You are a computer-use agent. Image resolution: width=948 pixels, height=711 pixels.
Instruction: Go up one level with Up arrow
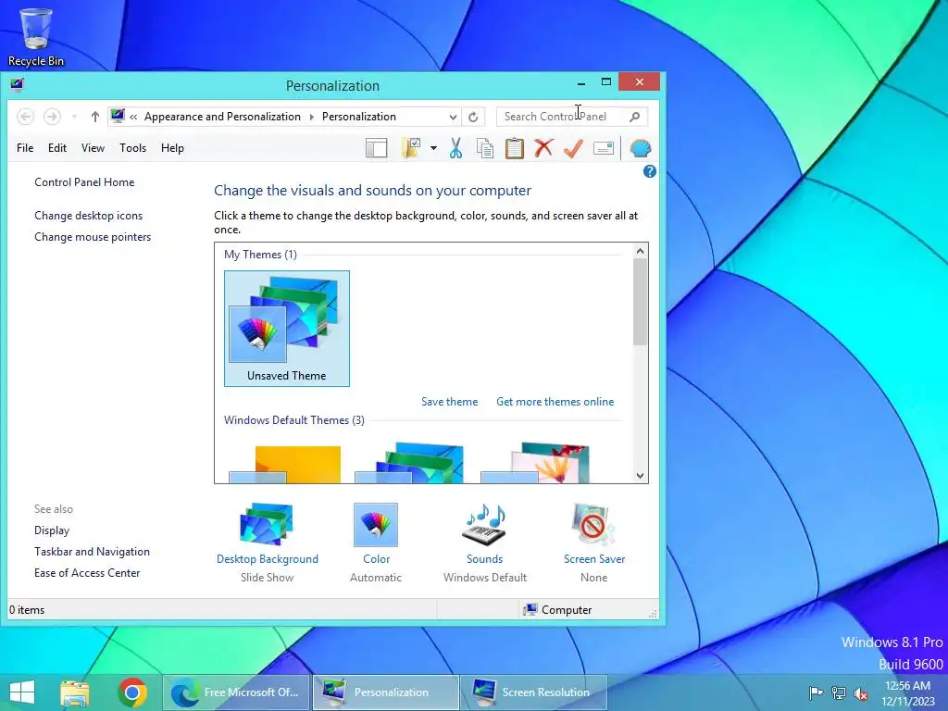(95, 117)
